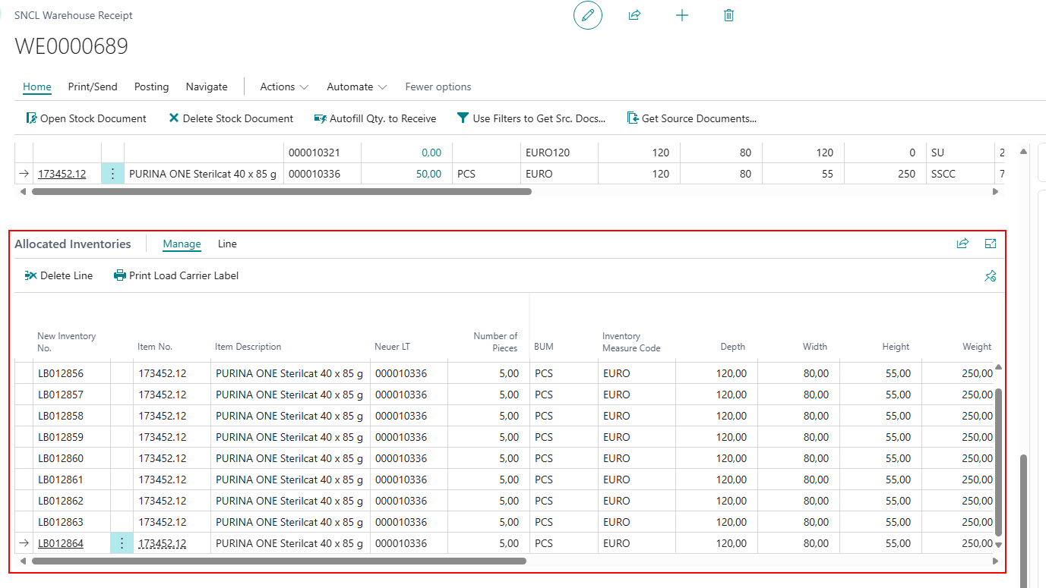1046x588 pixels.
Task: Click the pencil edit icon
Action: click(x=587, y=15)
